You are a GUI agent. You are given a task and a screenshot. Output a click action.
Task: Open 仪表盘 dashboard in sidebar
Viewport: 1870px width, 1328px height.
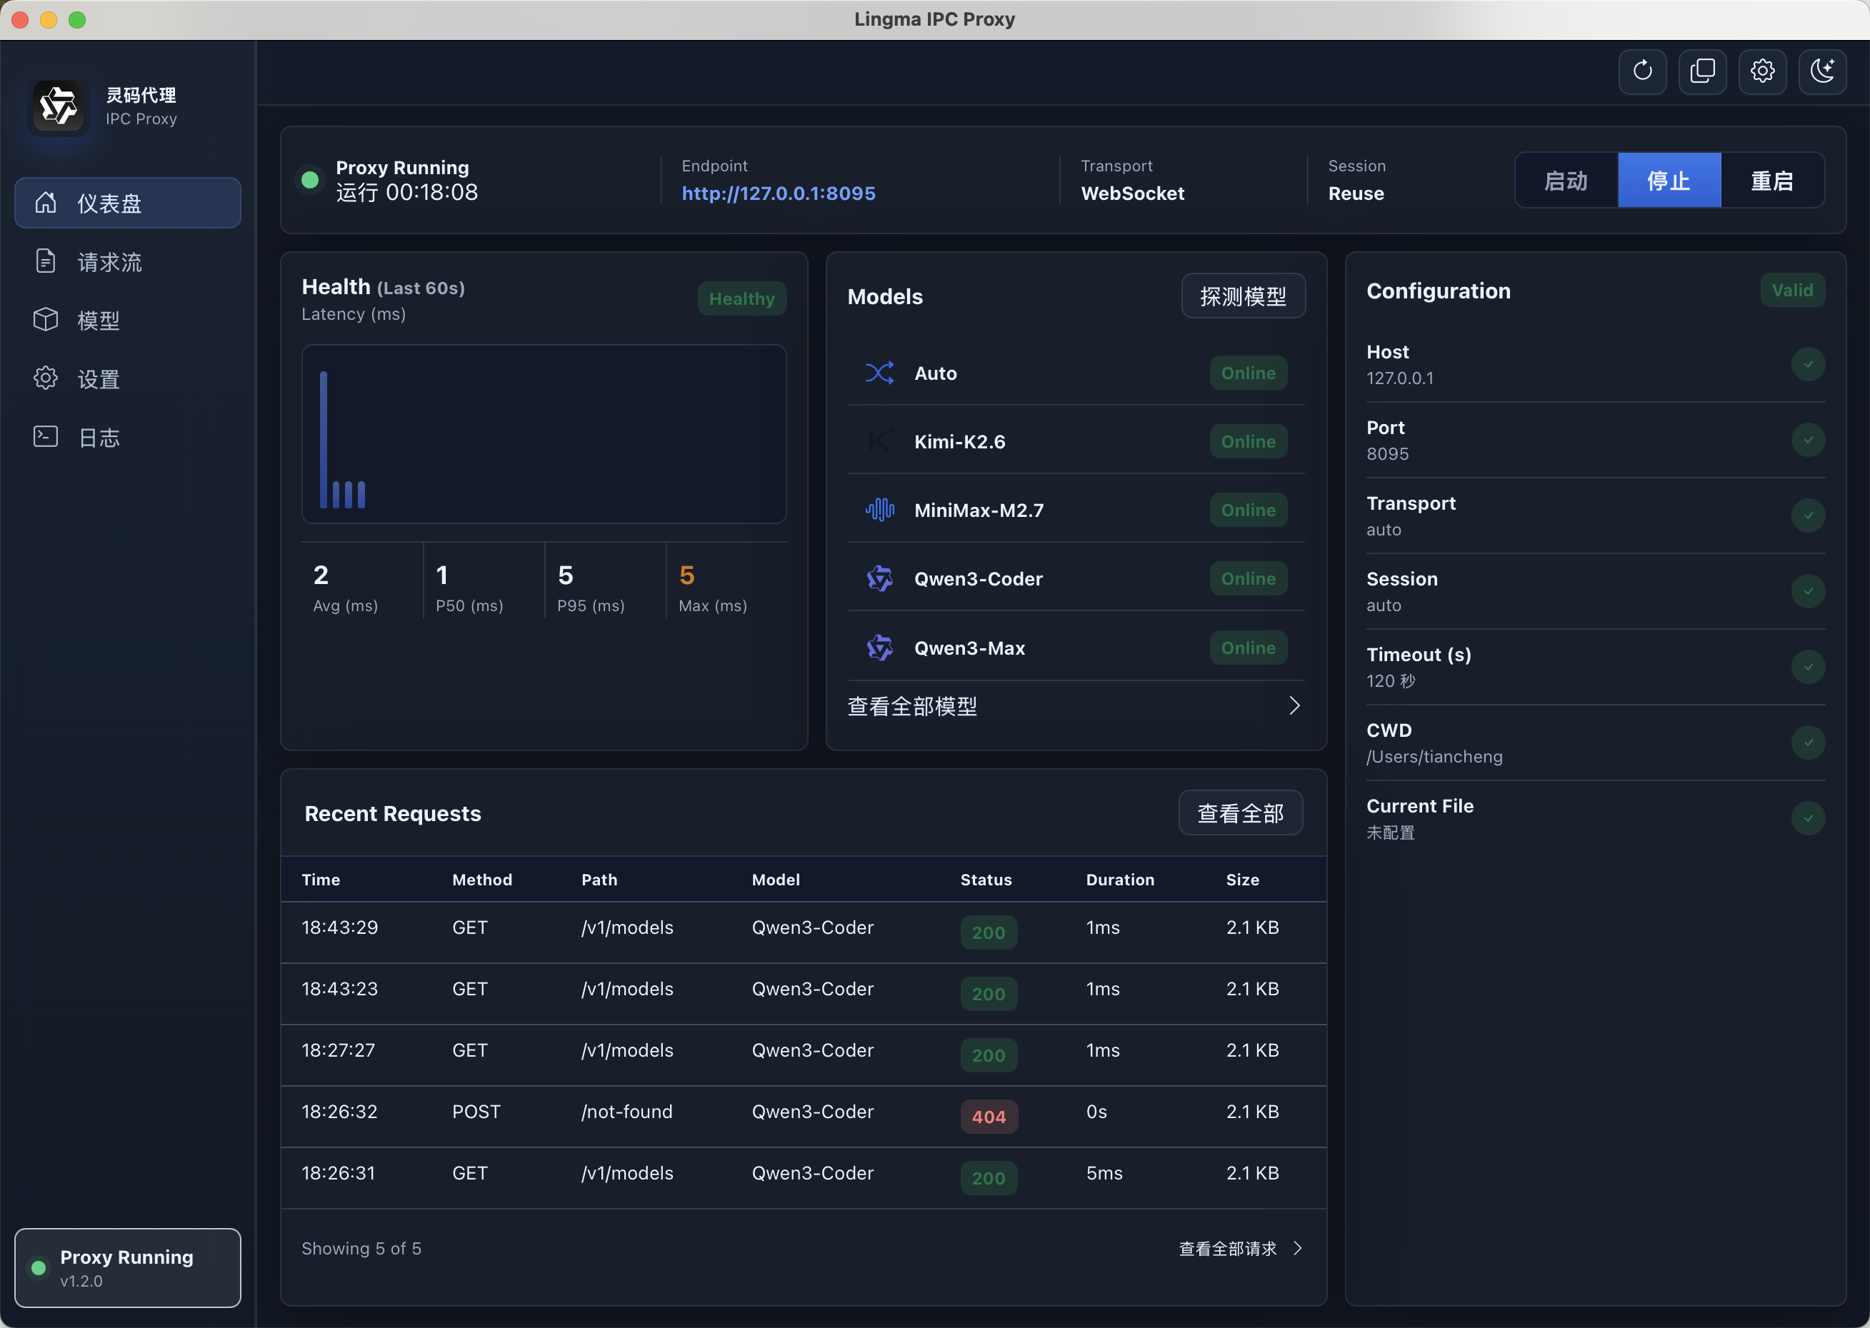(128, 203)
